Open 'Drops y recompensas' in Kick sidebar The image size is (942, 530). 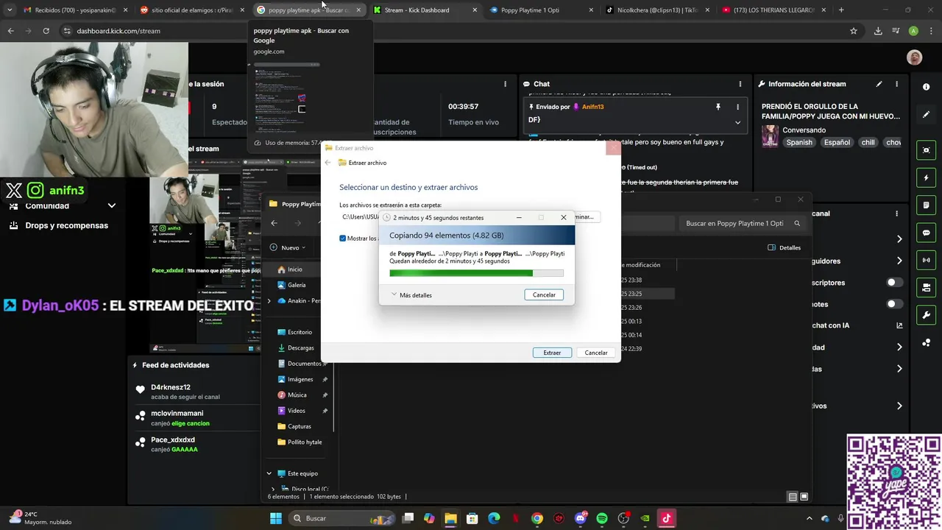coord(66,225)
